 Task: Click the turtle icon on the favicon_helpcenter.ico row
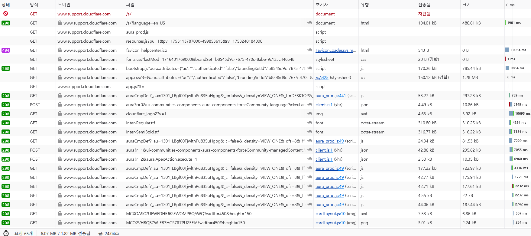pos(309,50)
